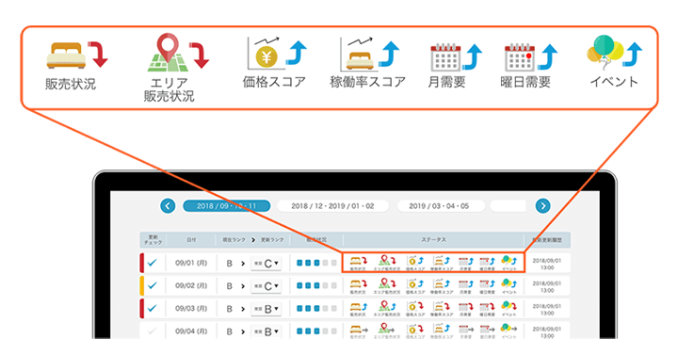
Task: Tick the greyed update check for 09/04
Action: [153, 331]
